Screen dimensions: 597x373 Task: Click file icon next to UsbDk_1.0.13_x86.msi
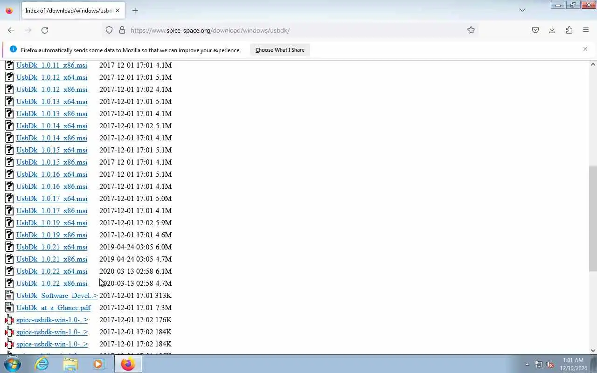tap(9, 113)
